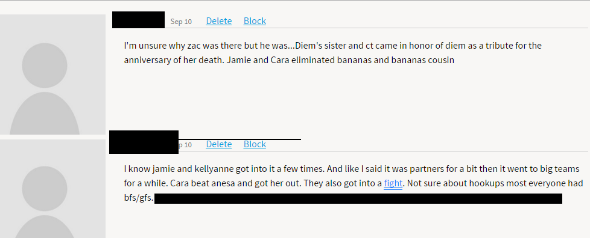This screenshot has width=590, height=238.
Task: Click the long blacked-out bar after "bfs/gfs."
Action: click(x=358, y=199)
